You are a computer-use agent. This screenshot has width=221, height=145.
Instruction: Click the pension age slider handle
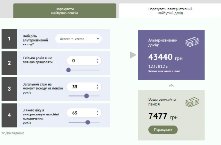coord(88,122)
